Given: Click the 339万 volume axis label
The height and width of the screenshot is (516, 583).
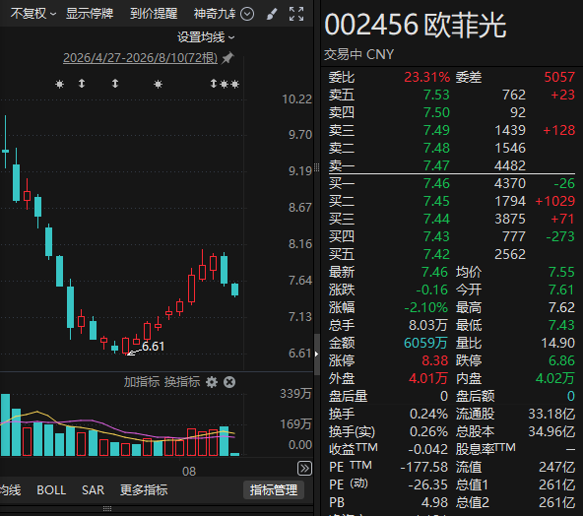Looking at the screenshot, I should (295, 394).
